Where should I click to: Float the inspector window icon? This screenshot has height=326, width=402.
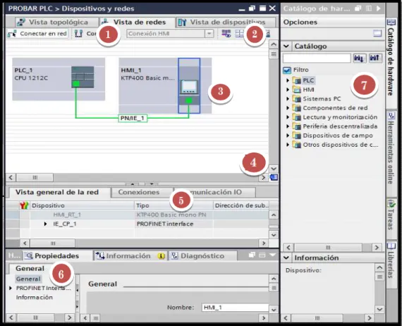click(x=252, y=255)
